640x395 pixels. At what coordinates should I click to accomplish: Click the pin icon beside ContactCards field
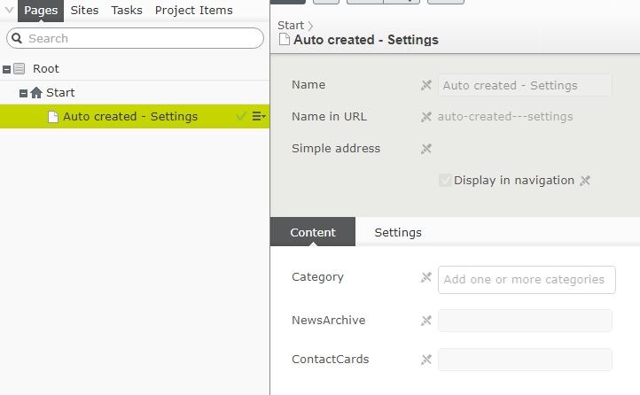point(426,360)
